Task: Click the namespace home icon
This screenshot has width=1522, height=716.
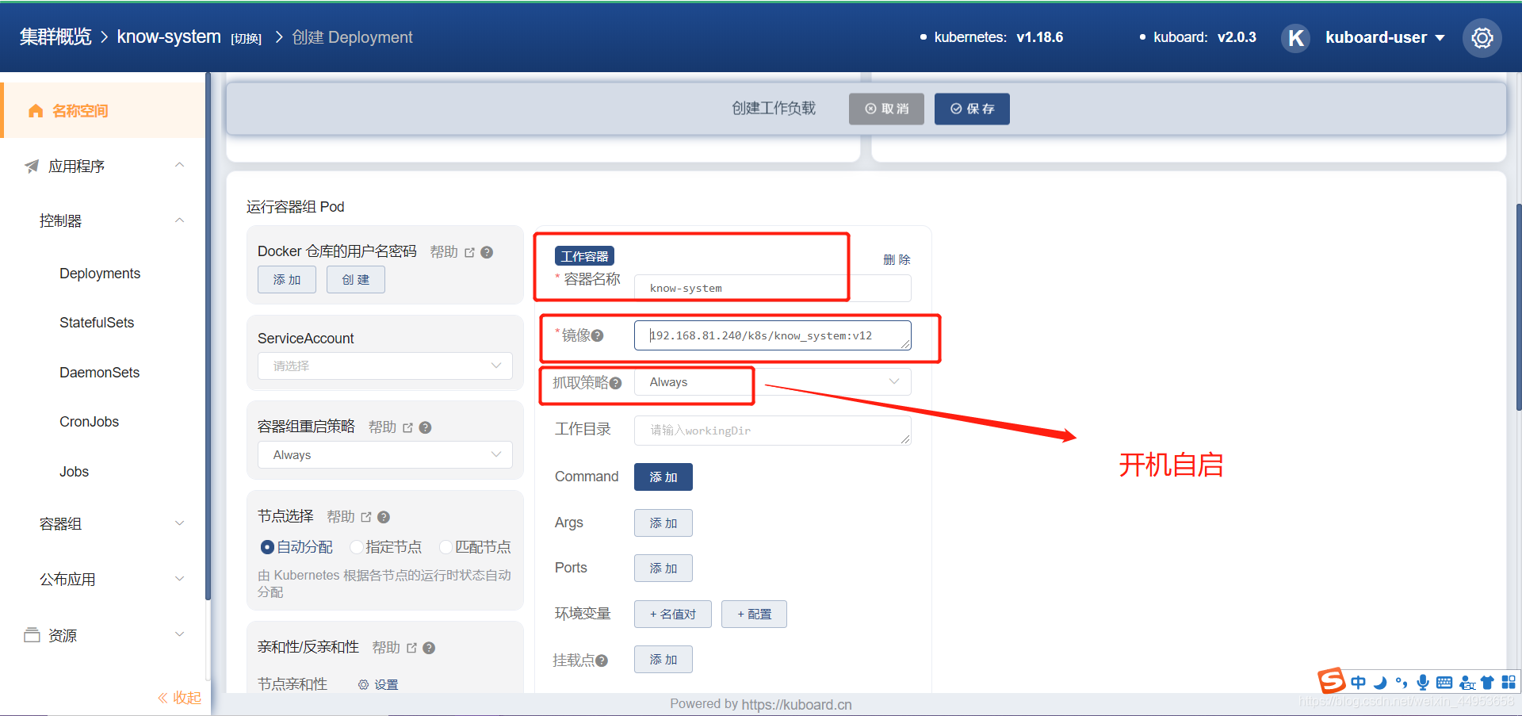Action: pos(36,111)
